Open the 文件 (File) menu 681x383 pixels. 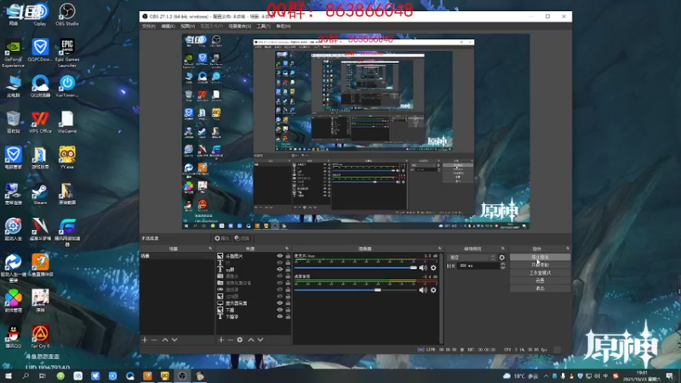tap(148, 26)
